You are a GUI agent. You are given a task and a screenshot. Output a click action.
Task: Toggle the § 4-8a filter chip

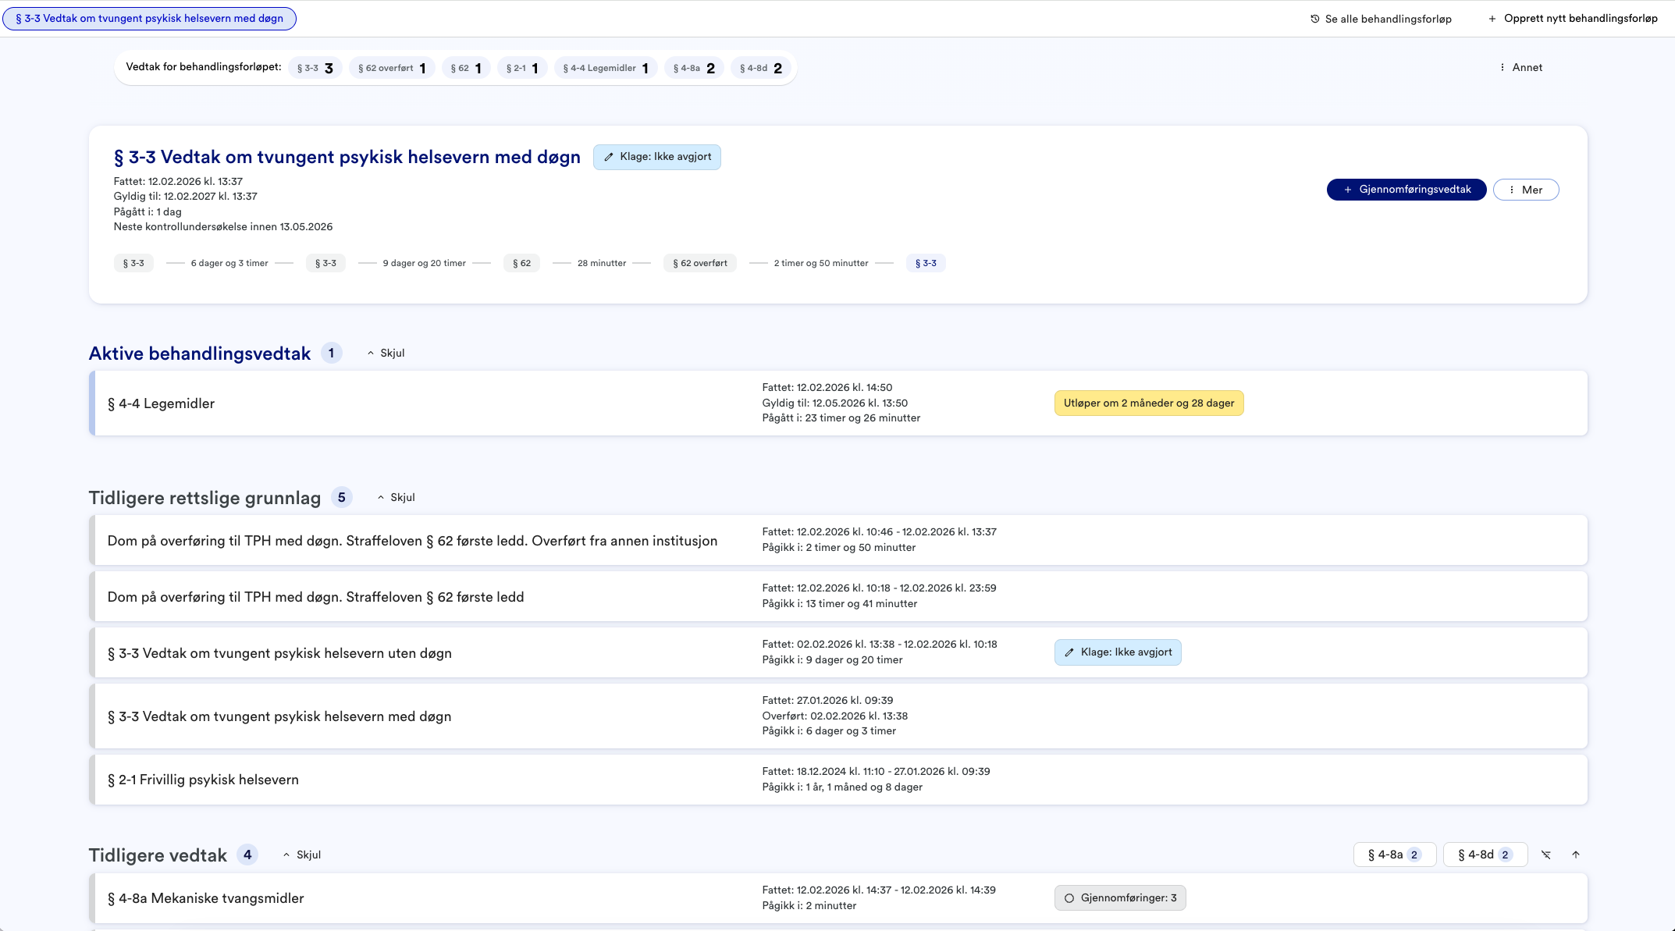point(1394,855)
